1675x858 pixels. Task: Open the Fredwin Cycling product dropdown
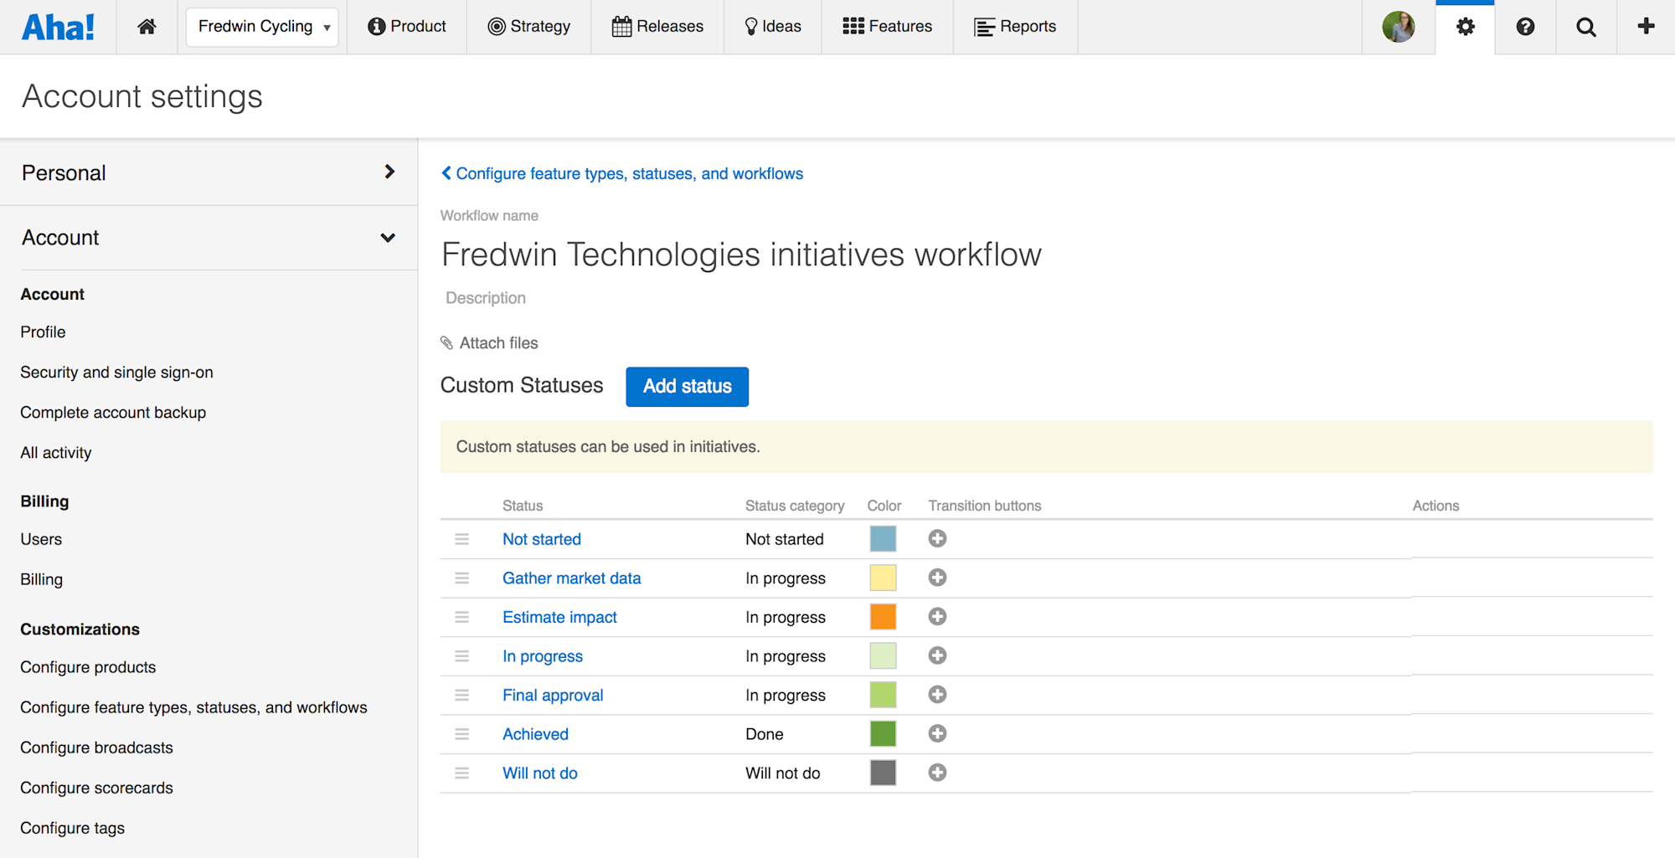pos(262,27)
